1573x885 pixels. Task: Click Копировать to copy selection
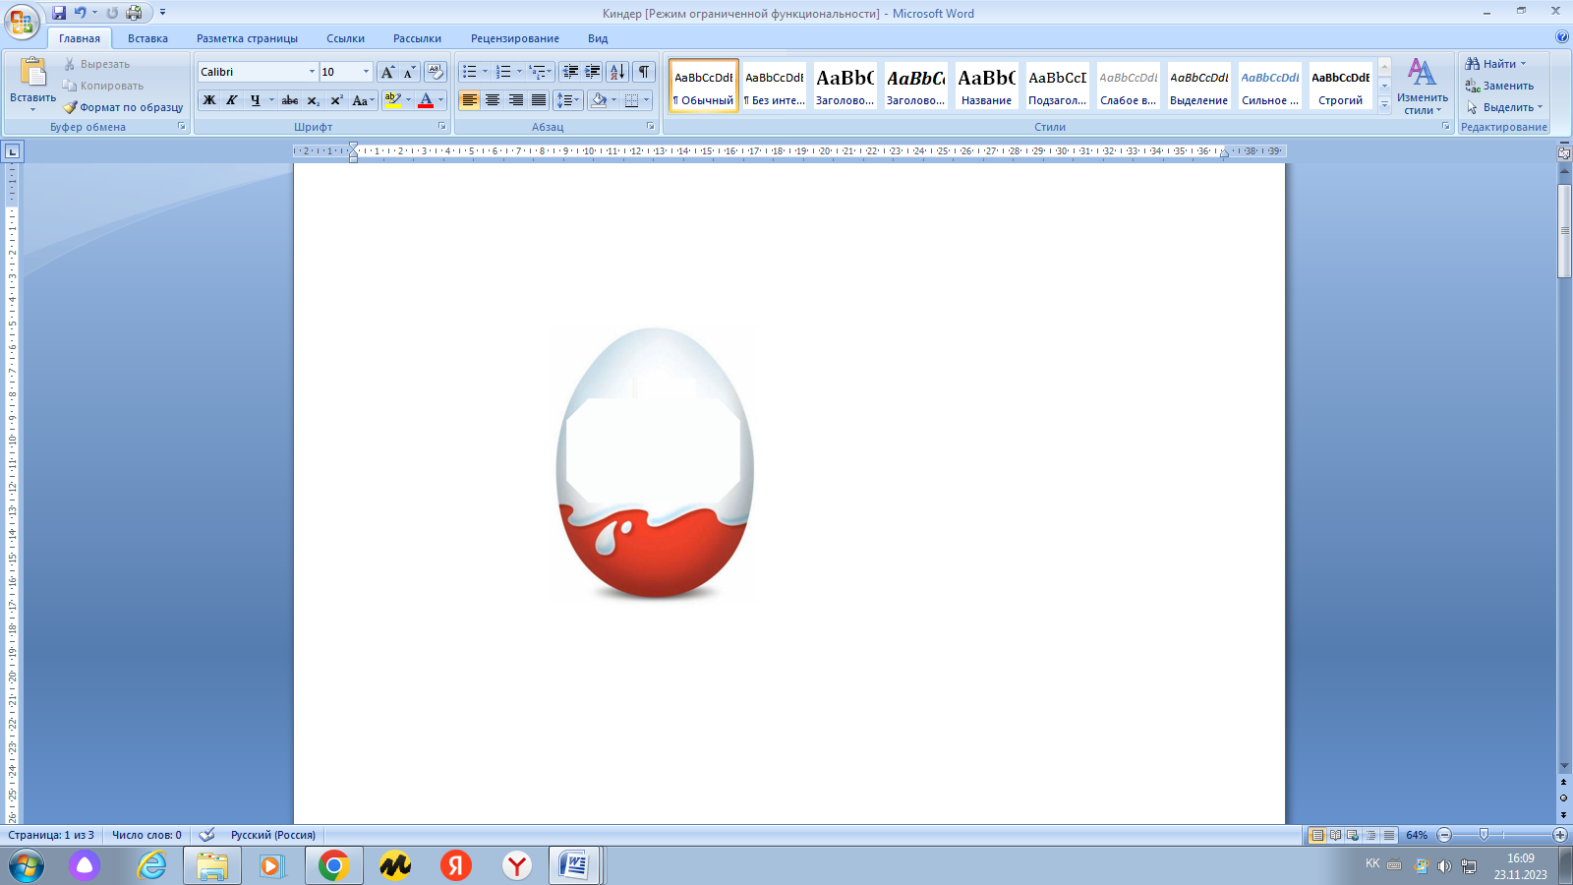[x=102, y=86]
